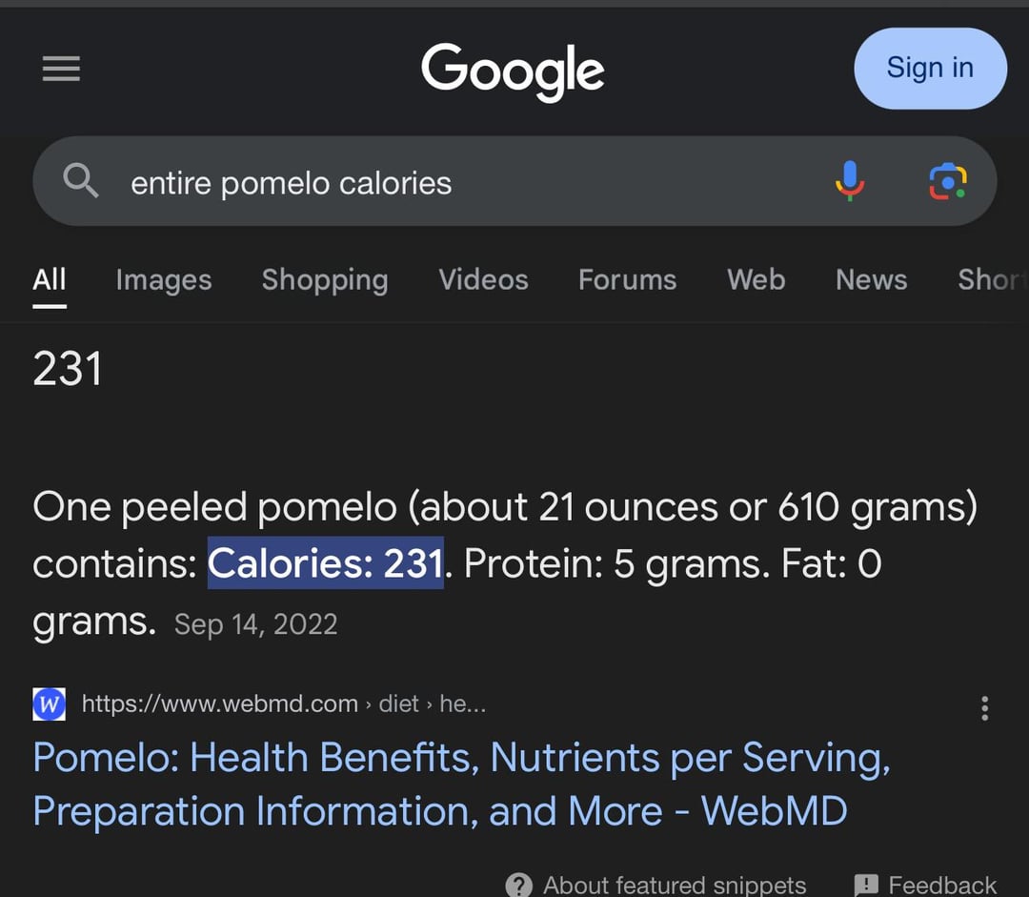Tap the microphone voice search icon
This screenshot has height=897, width=1029.
coord(850,180)
